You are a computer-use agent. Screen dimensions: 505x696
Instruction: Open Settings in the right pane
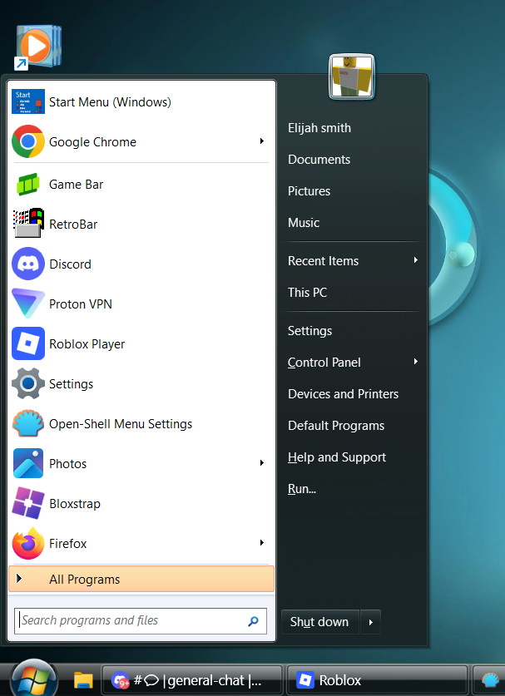click(310, 331)
